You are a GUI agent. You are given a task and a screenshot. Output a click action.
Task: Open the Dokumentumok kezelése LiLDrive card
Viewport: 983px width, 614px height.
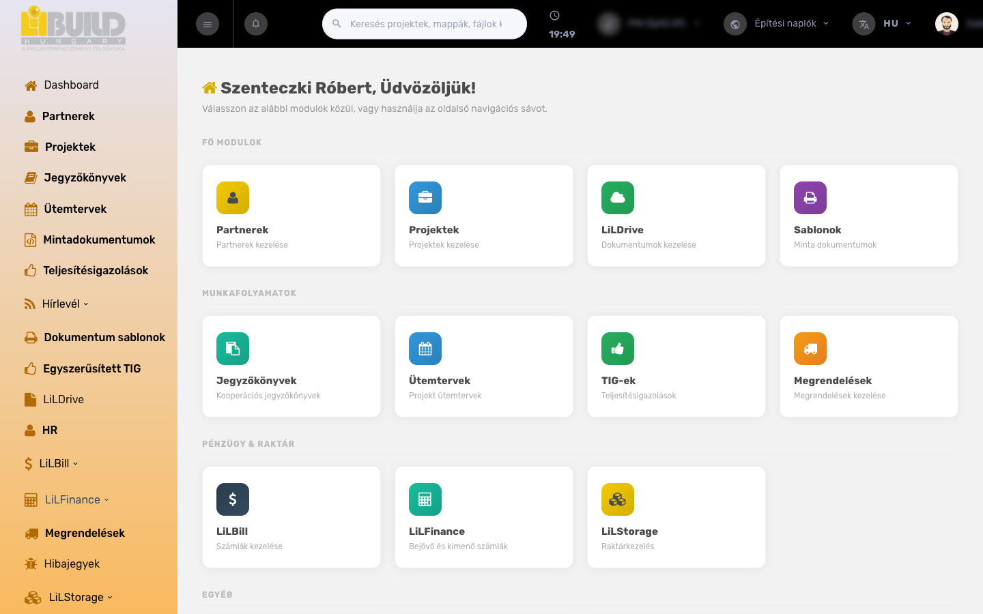[676, 216]
